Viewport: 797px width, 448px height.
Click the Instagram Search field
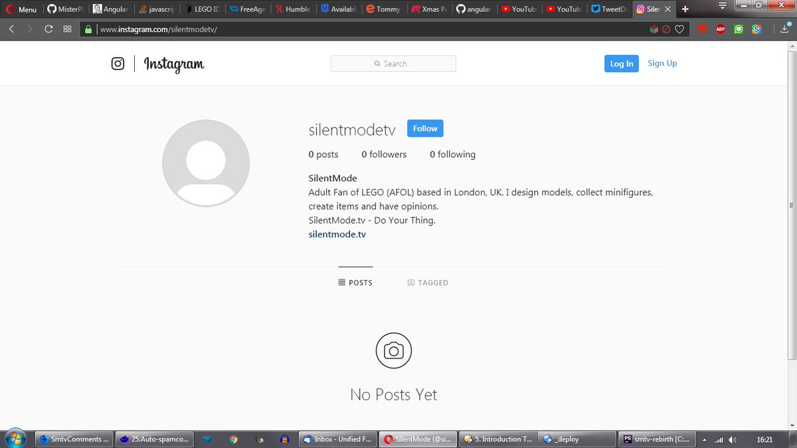point(393,64)
